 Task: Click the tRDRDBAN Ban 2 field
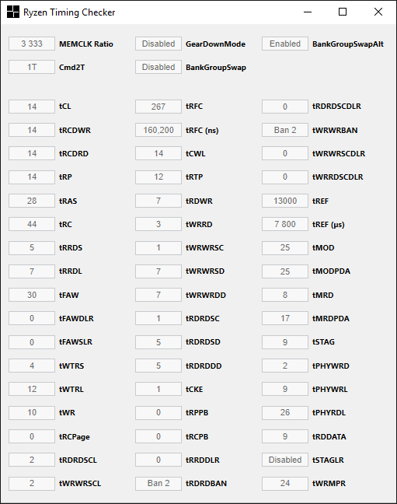click(x=158, y=483)
